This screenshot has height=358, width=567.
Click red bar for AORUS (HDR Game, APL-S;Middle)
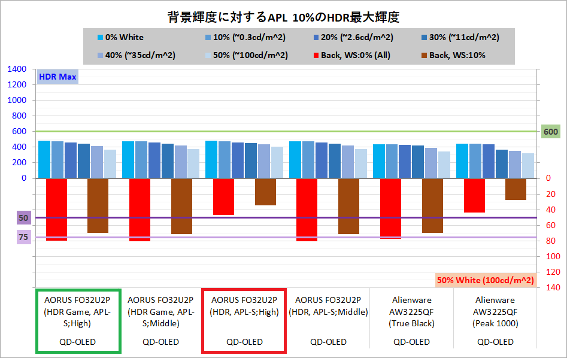[140, 210]
